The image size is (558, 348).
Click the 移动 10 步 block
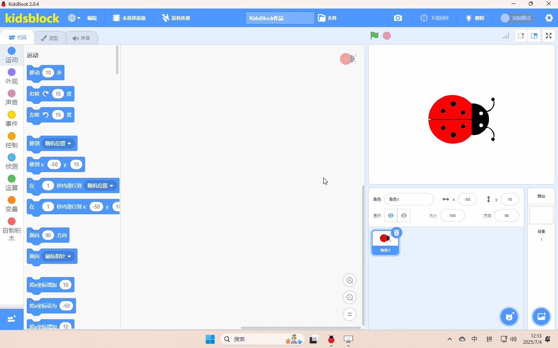pos(45,73)
